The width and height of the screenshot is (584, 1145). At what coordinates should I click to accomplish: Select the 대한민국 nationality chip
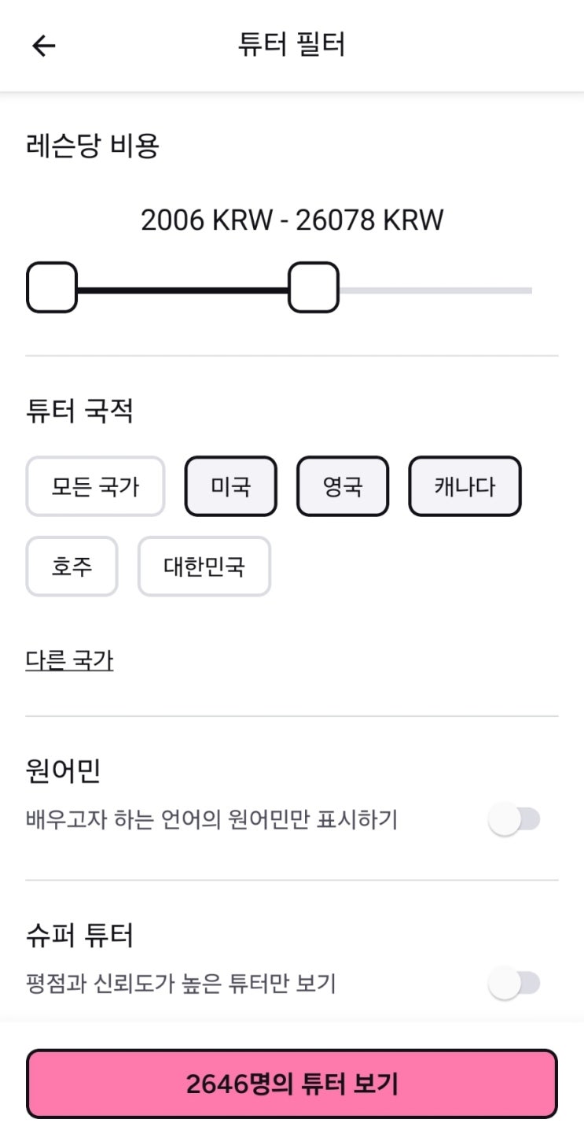204,567
